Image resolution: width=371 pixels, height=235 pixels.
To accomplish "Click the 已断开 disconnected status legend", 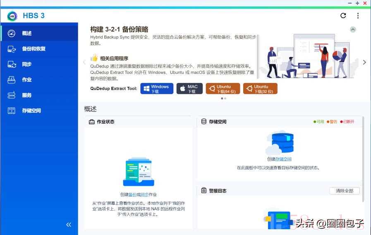I will [347, 122].
